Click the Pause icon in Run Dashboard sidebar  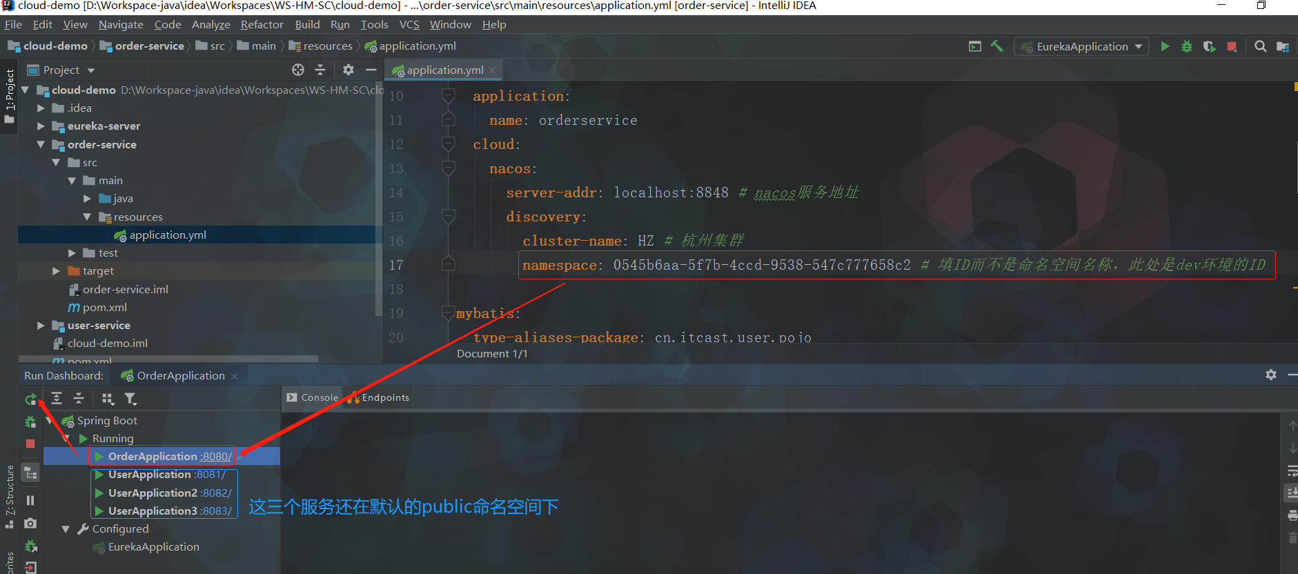[x=30, y=500]
